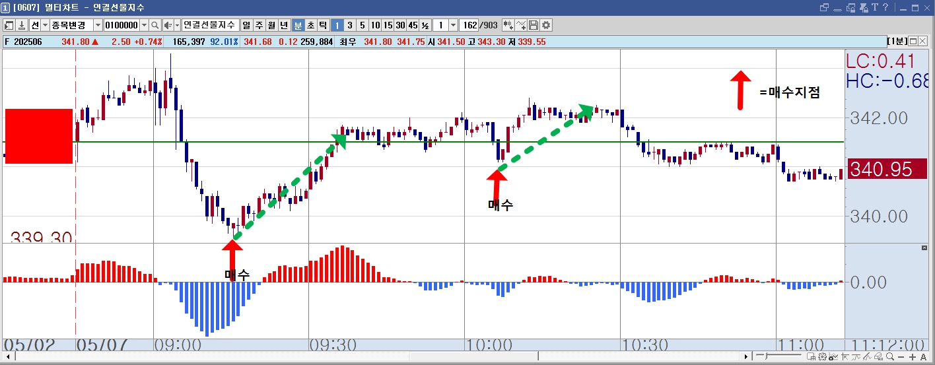Click the add line indicator icon
This screenshot has height=365, width=935.
[x=521, y=25]
